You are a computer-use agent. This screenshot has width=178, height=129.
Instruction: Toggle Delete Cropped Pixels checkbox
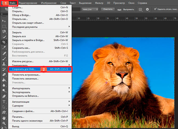[x=155, y=9]
